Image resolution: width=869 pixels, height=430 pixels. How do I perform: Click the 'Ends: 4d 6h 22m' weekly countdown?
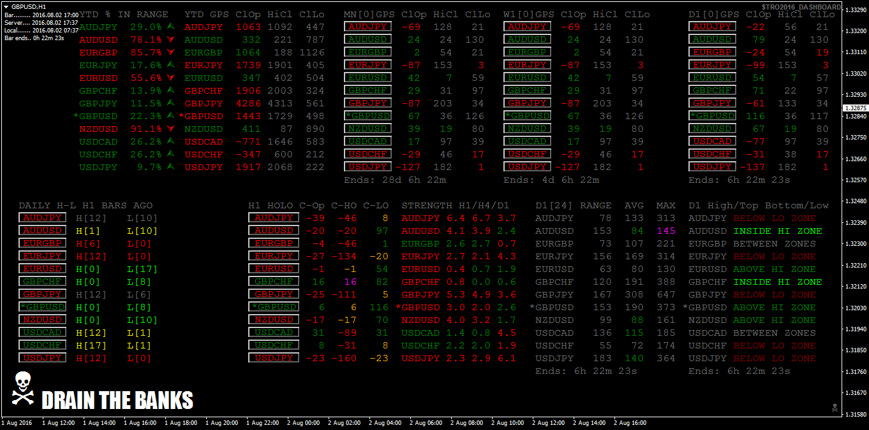tap(551, 180)
